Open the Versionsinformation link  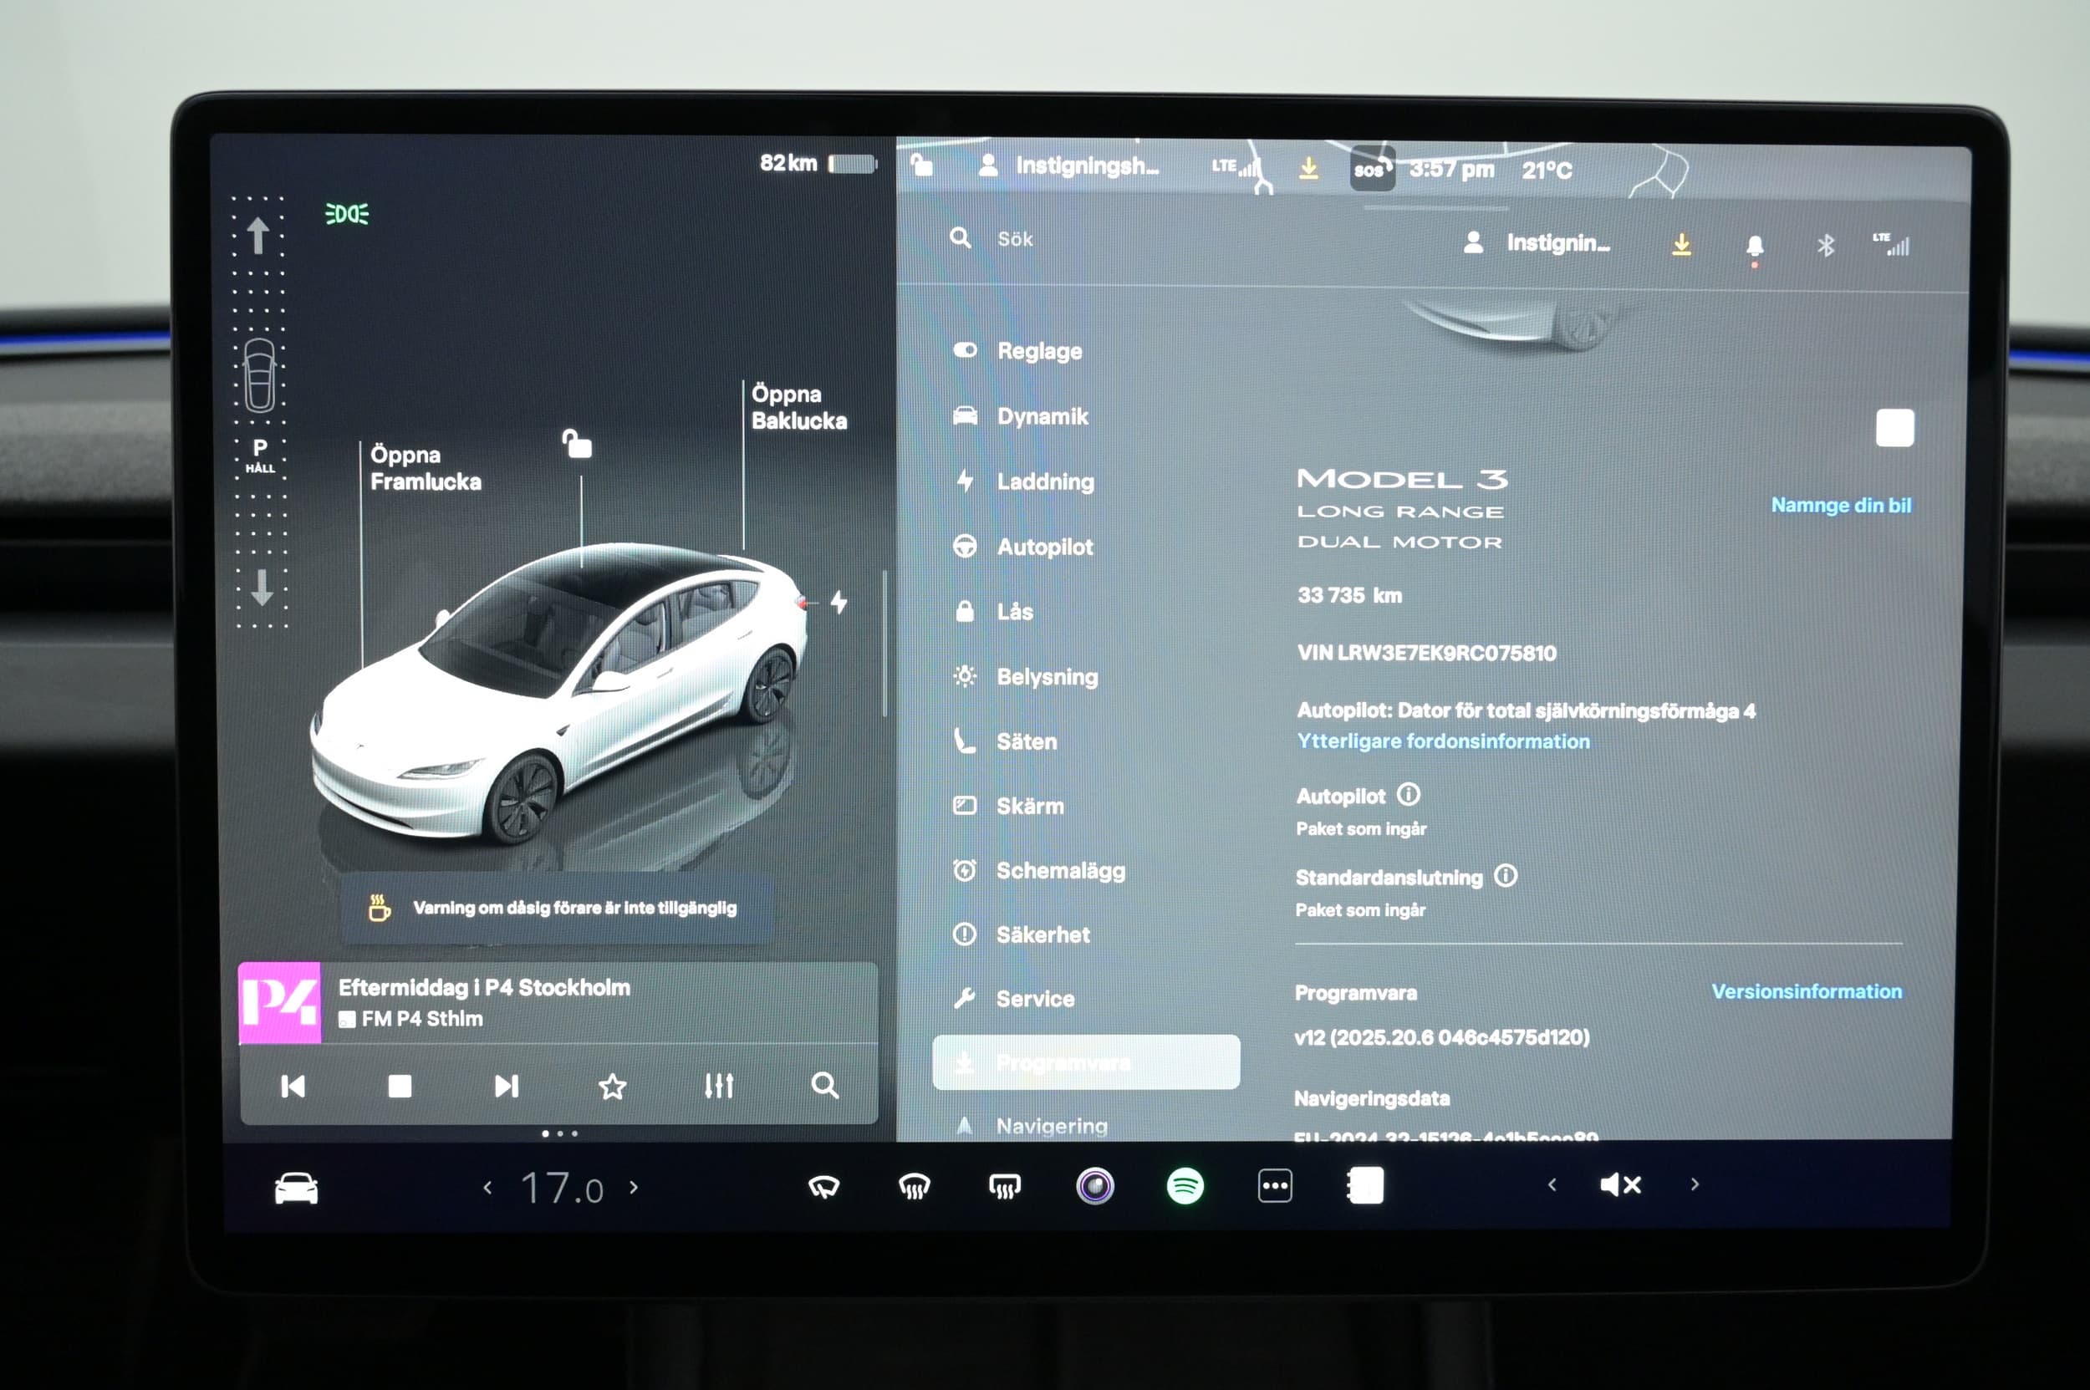coord(1807,991)
